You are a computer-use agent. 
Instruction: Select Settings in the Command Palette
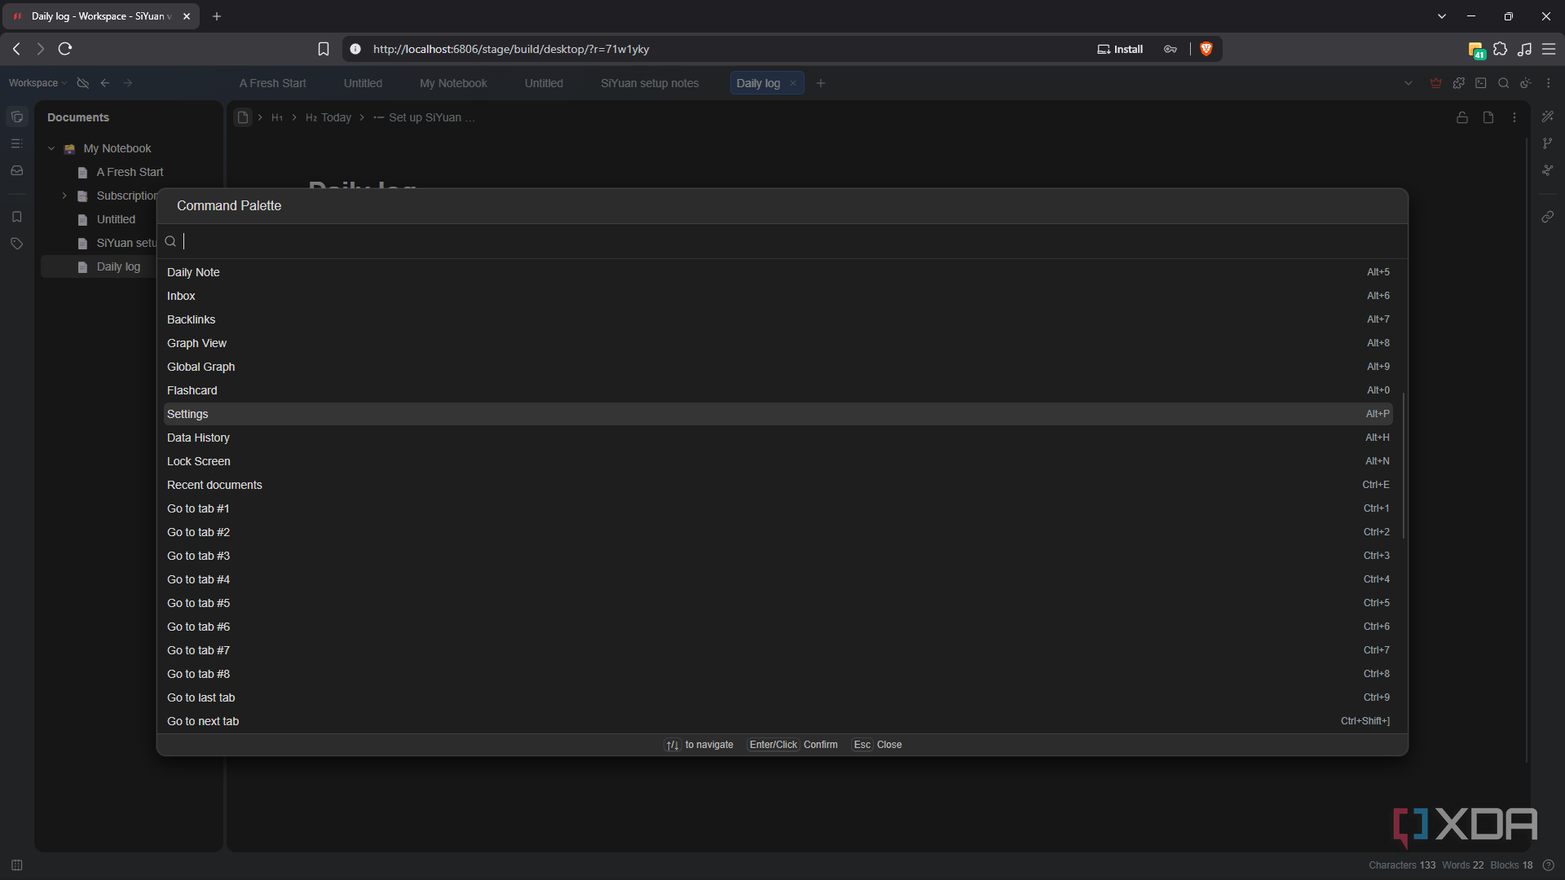pyautogui.click(x=778, y=414)
